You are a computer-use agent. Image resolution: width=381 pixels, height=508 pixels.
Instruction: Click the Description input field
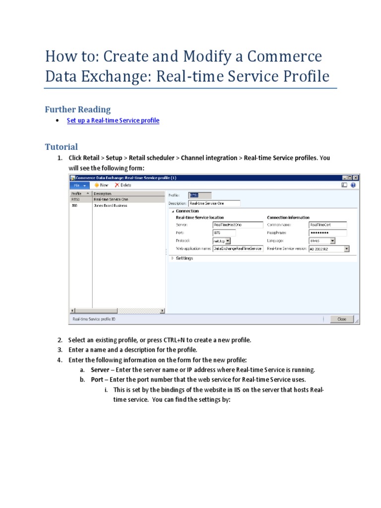(x=214, y=203)
